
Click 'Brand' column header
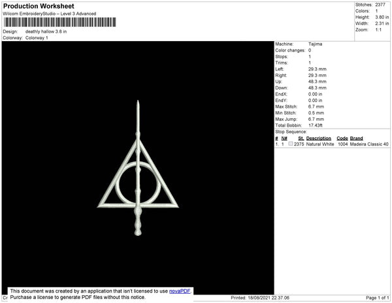(357, 138)
